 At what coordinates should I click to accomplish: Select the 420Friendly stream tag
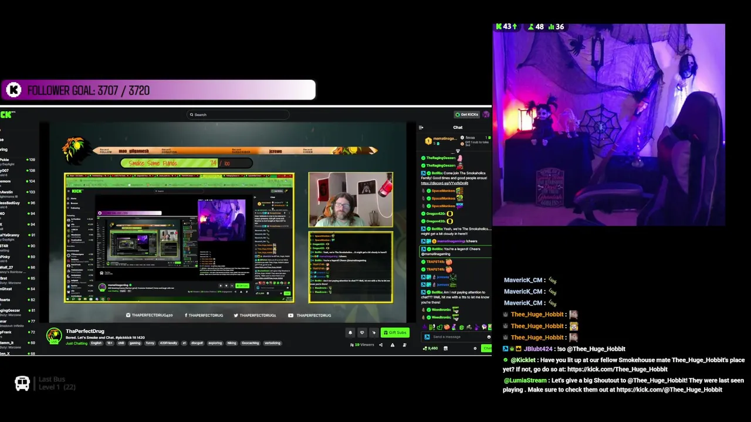tap(168, 343)
